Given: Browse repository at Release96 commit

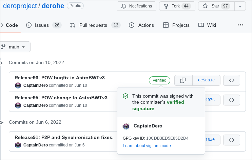Looking at the screenshot, I should coord(232,80).
